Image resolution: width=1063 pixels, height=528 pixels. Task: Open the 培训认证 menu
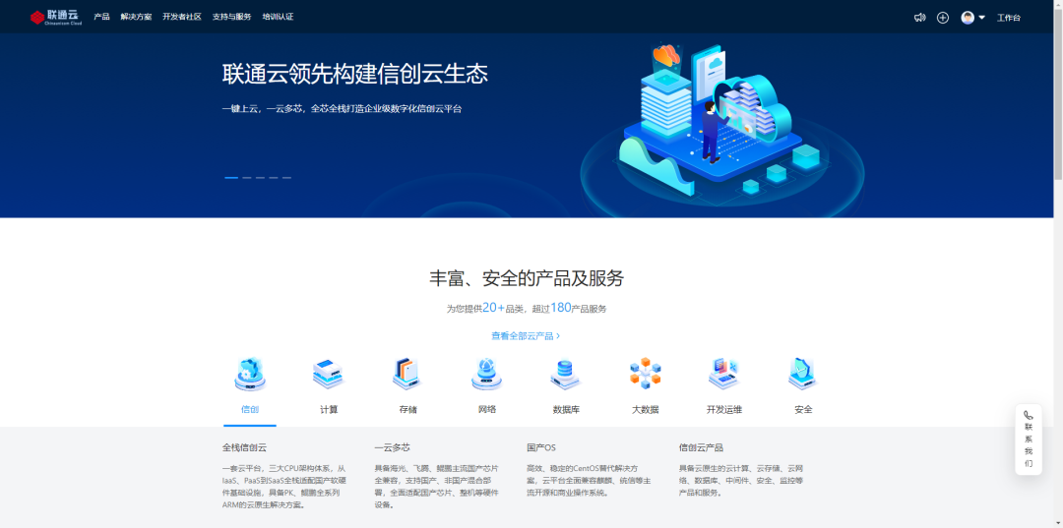tap(278, 17)
